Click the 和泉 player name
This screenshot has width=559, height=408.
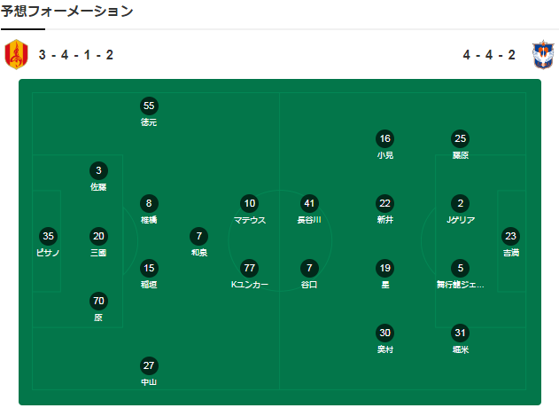pyautogui.click(x=199, y=253)
